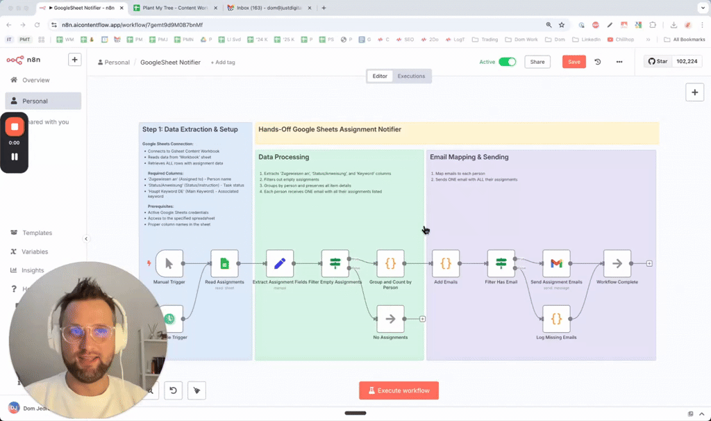Open the Group and Count by Person node
This screenshot has width=711, height=421.
pyautogui.click(x=390, y=263)
